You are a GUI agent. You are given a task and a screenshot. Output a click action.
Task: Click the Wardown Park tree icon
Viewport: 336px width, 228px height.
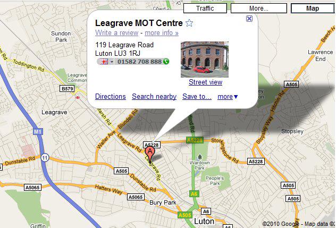pyautogui.click(x=200, y=157)
